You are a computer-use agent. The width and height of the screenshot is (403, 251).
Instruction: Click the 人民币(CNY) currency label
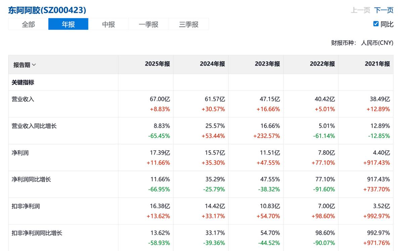(377, 43)
